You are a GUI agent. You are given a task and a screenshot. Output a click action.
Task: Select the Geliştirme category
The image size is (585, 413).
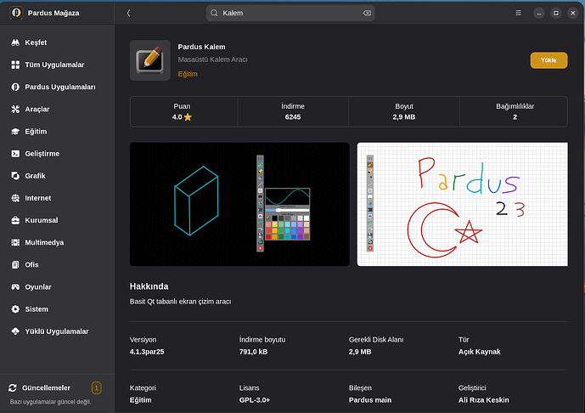[x=42, y=154]
